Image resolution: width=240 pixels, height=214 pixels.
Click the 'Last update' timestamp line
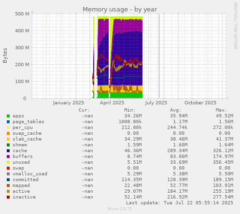point(180,203)
